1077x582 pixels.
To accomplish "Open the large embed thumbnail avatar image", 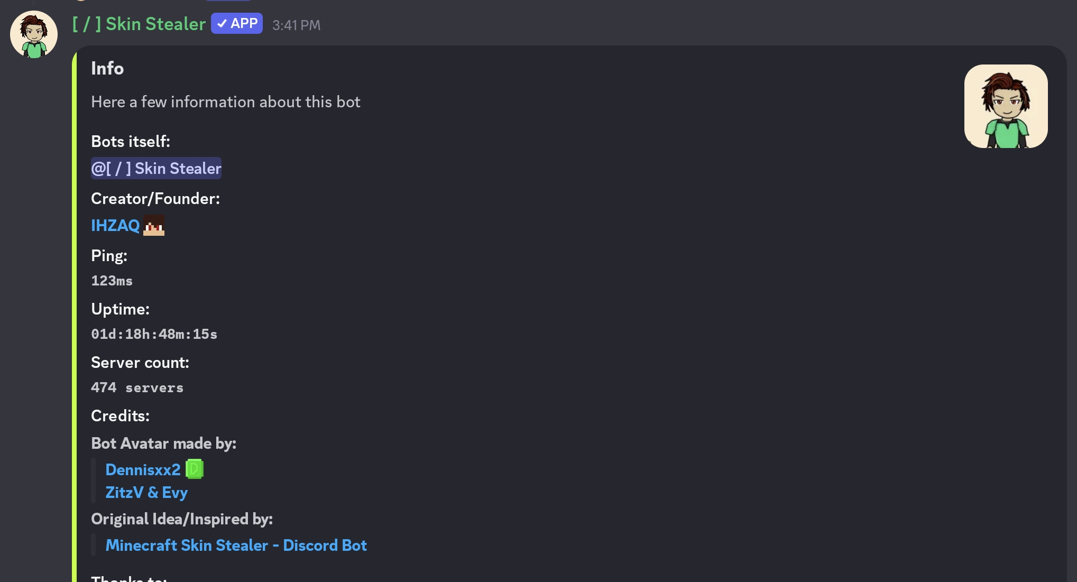I will 1006,106.
